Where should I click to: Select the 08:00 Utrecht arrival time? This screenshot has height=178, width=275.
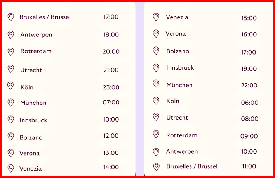(250, 119)
